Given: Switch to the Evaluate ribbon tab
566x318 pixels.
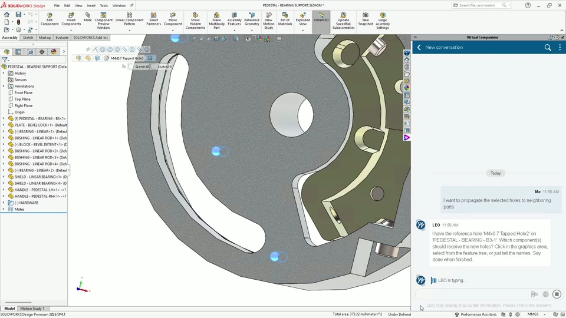Looking at the screenshot, I should click(62, 38).
